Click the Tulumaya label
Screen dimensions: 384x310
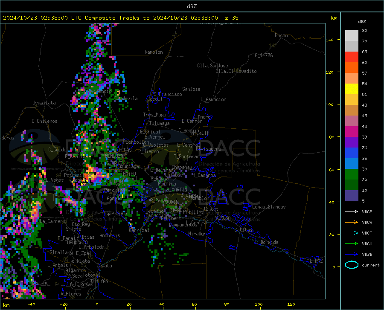(x=160, y=123)
